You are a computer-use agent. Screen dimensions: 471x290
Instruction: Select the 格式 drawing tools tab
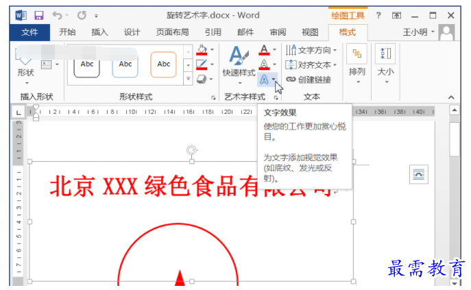tap(348, 32)
